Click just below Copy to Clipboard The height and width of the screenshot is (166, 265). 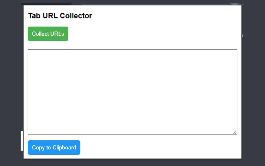coord(54,156)
